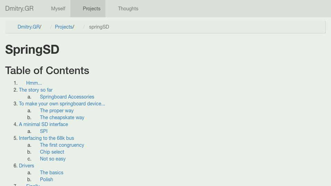The width and height of the screenshot is (331, 186).
Task: Jump to 'The proper way' subsection
Action: pyautogui.click(x=57, y=111)
